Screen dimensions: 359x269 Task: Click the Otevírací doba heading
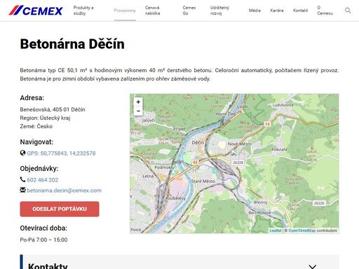[43, 228]
